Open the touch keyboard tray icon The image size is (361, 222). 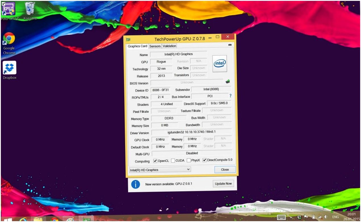[281, 217]
